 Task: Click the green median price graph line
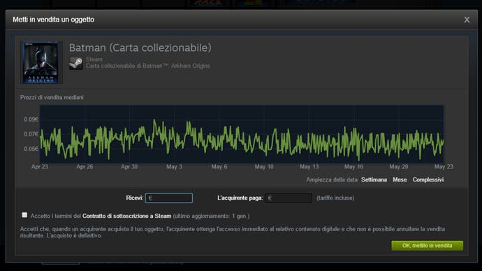[x=242, y=139]
